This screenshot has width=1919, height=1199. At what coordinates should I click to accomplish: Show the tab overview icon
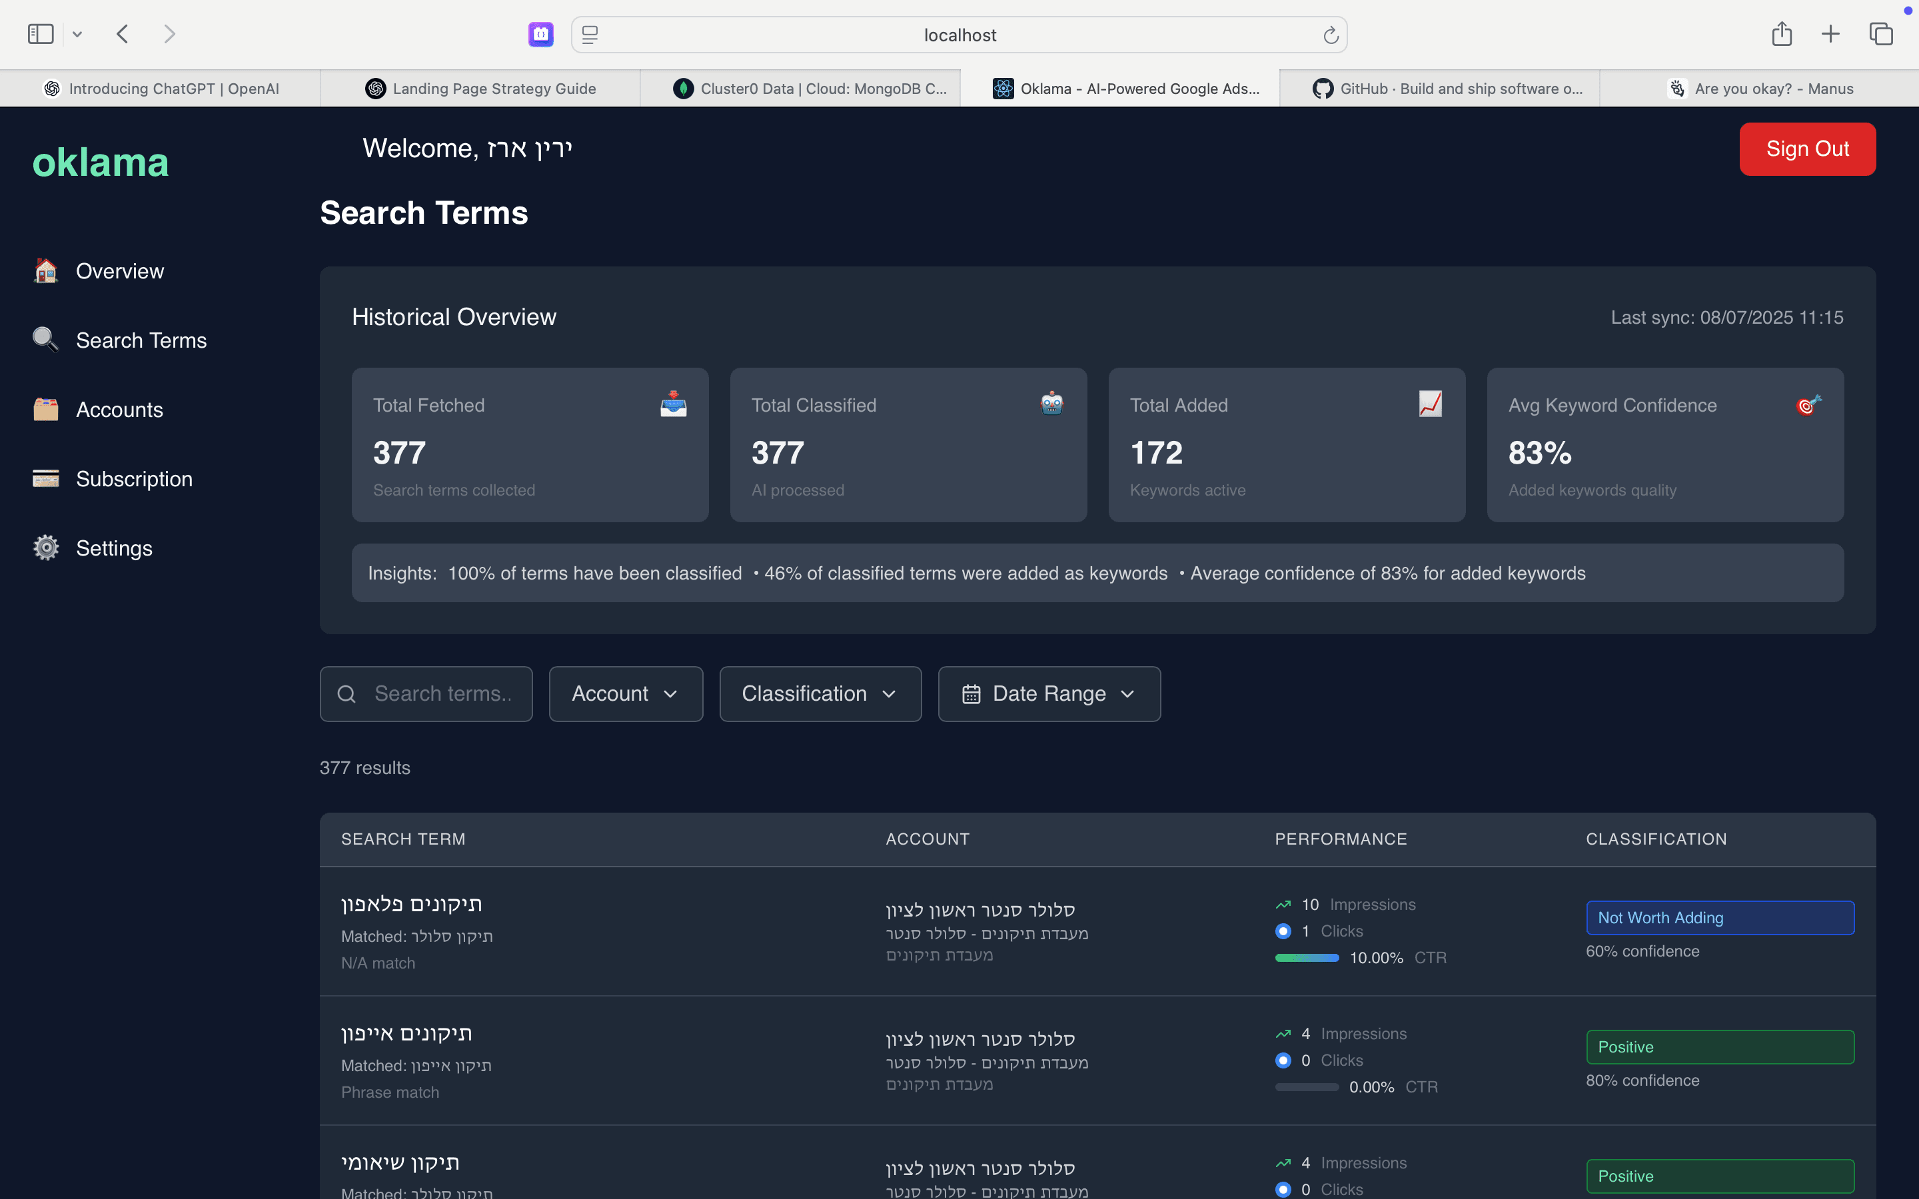[x=1881, y=34]
